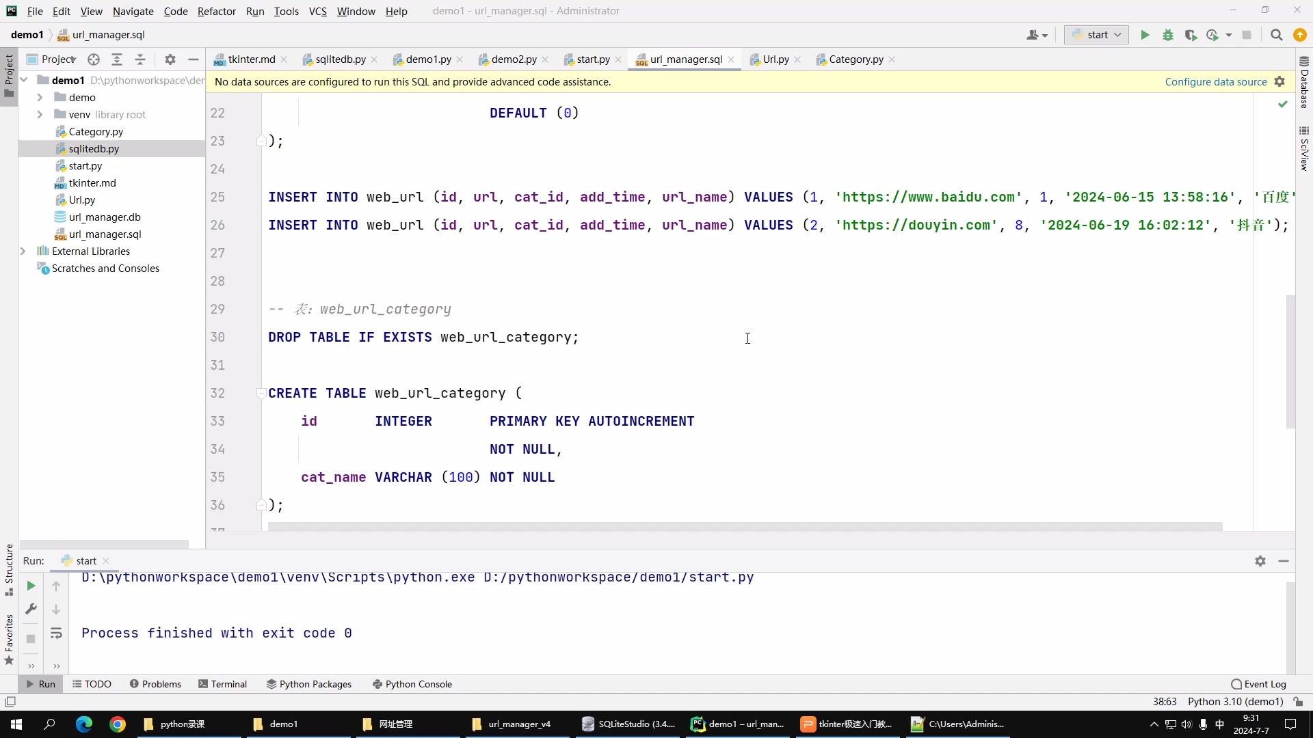Expand the External Libraries node
This screenshot has height=738, width=1313.
pyautogui.click(x=23, y=251)
